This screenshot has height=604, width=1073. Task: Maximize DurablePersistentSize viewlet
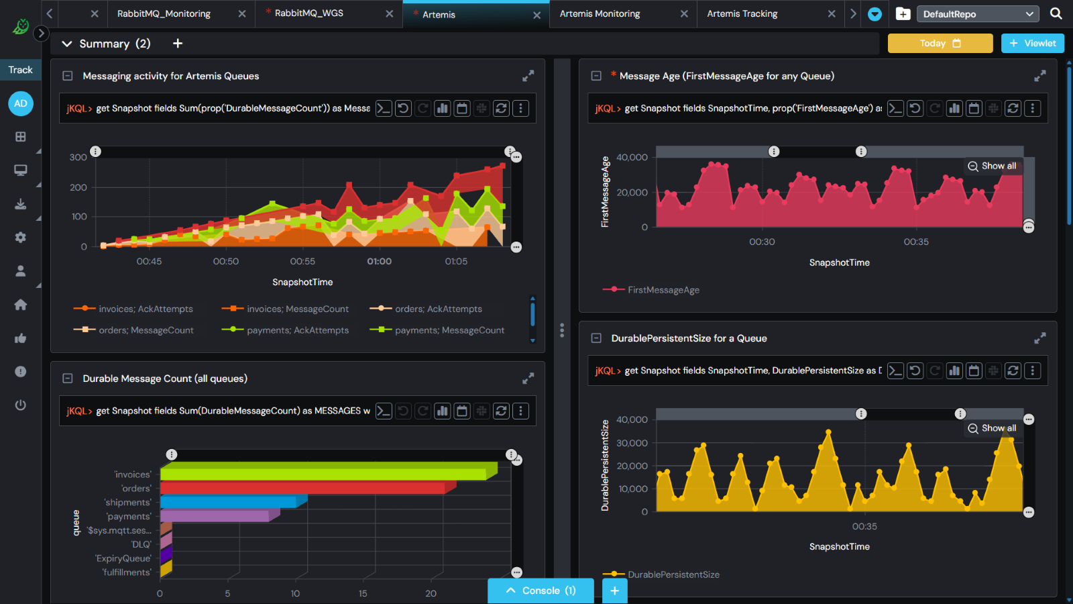[x=1040, y=338]
